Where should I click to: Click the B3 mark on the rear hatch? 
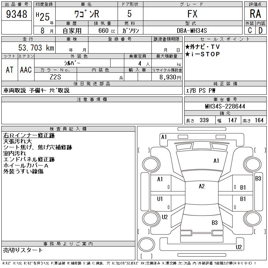(x=214, y=223)
